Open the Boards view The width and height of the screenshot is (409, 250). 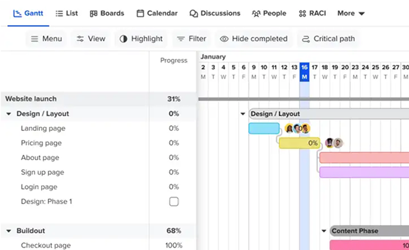tap(107, 13)
